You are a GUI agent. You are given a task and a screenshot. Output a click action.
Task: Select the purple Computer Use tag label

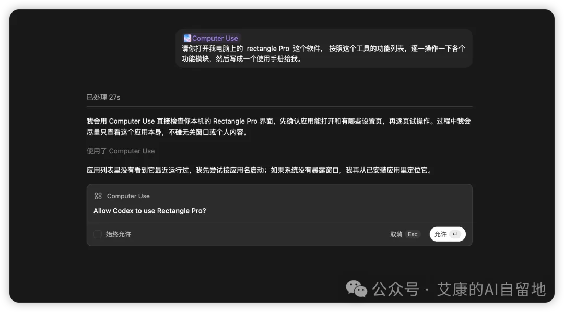tap(215, 38)
